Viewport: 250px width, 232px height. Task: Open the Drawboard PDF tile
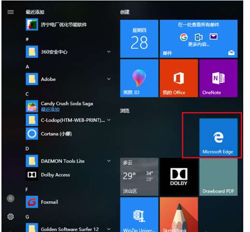(218, 177)
